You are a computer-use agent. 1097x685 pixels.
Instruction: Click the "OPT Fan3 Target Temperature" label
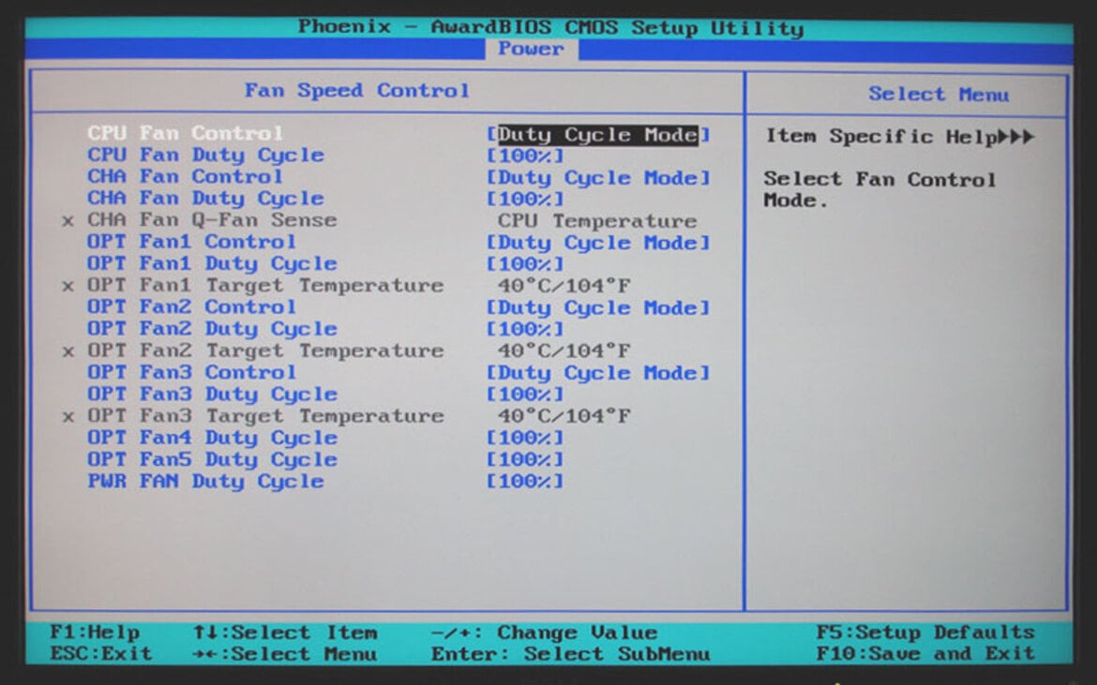point(265,415)
